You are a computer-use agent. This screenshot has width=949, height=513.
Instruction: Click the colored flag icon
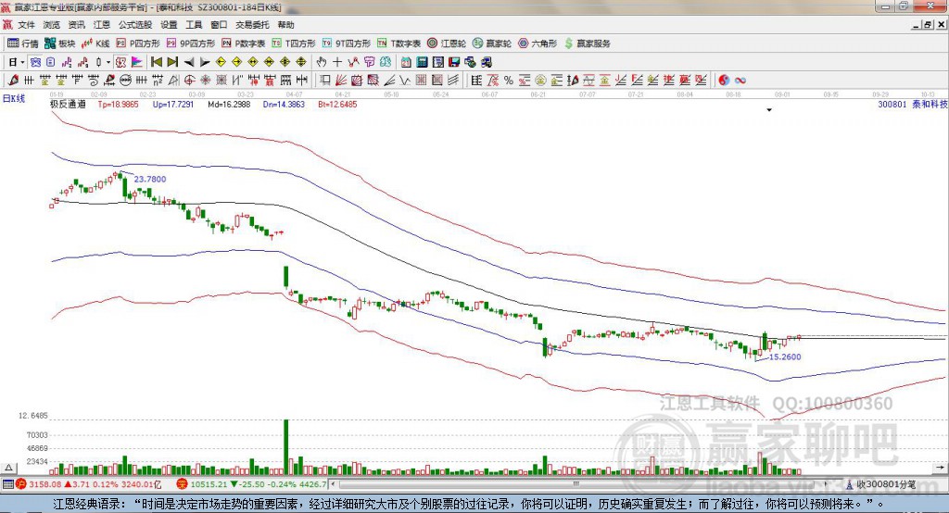click(x=137, y=62)
